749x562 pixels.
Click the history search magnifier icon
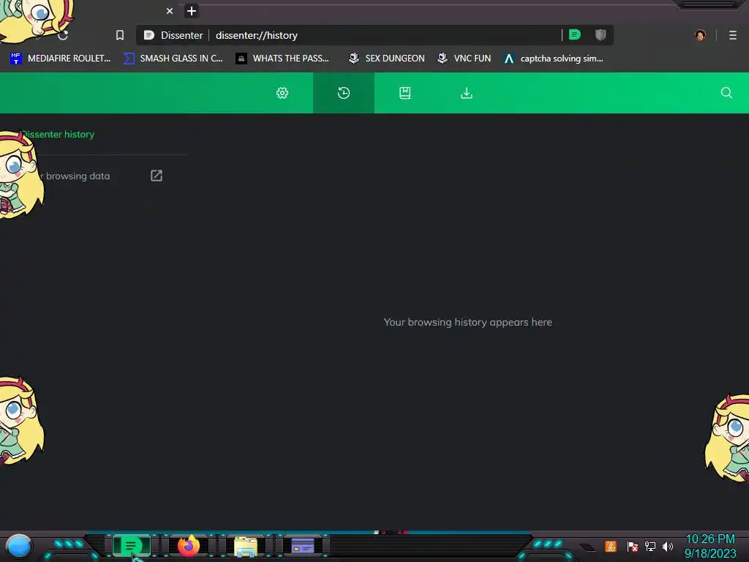726,93
